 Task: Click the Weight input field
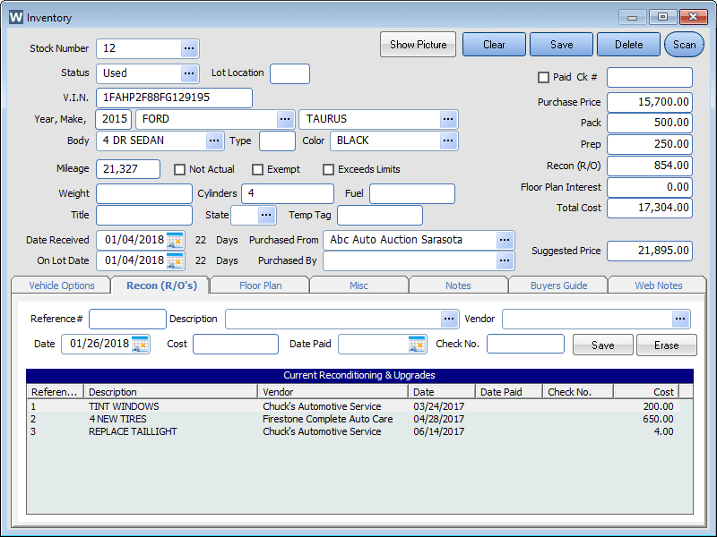(144, 193)
